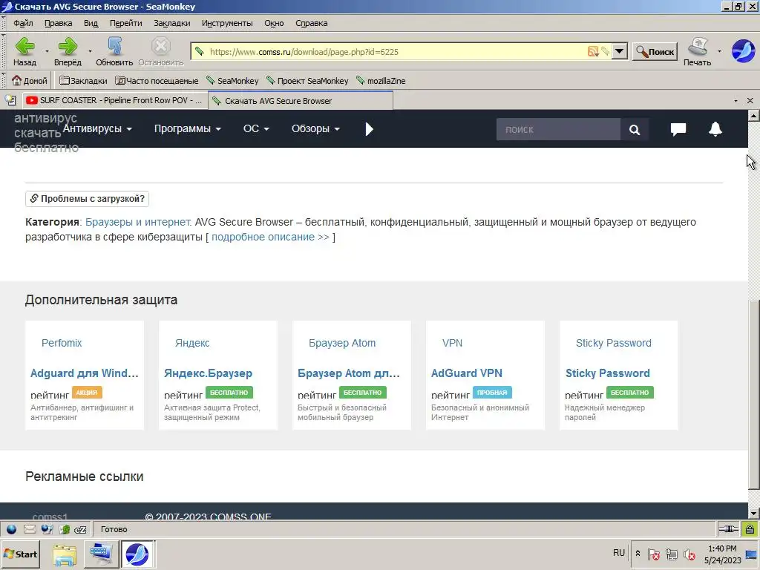Open the SeaMonkey bookmark

(x=232, y=80)
